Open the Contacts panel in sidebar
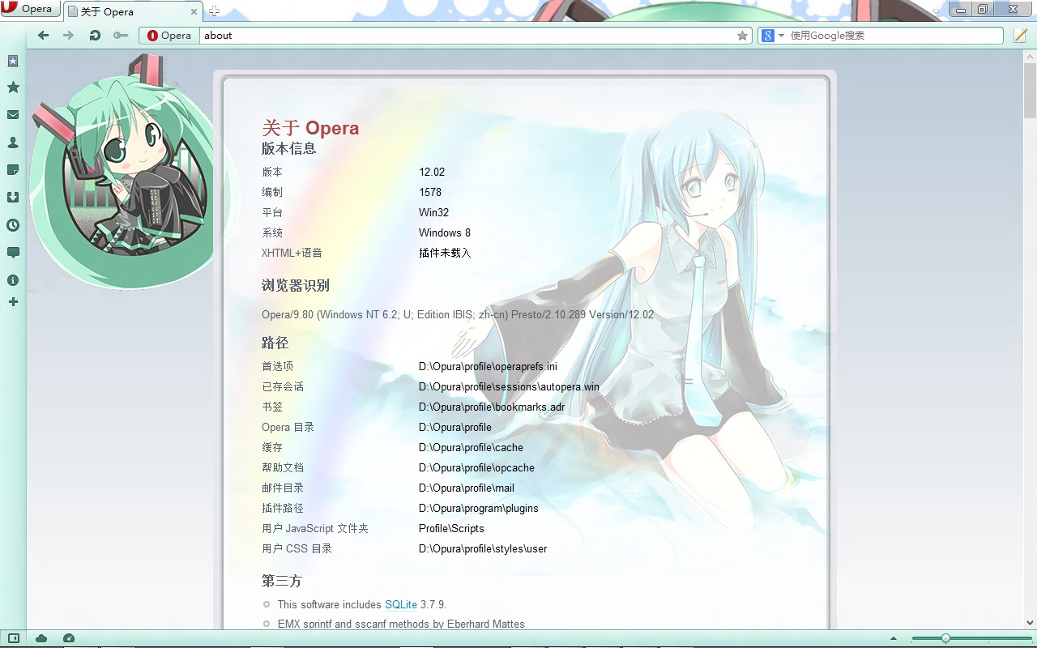 coord(13,143)
